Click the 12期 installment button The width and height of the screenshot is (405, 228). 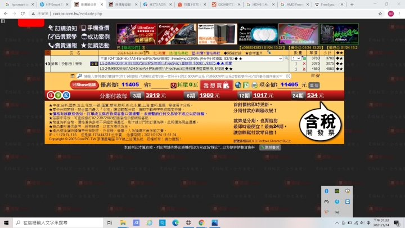(x=244, y=96)
